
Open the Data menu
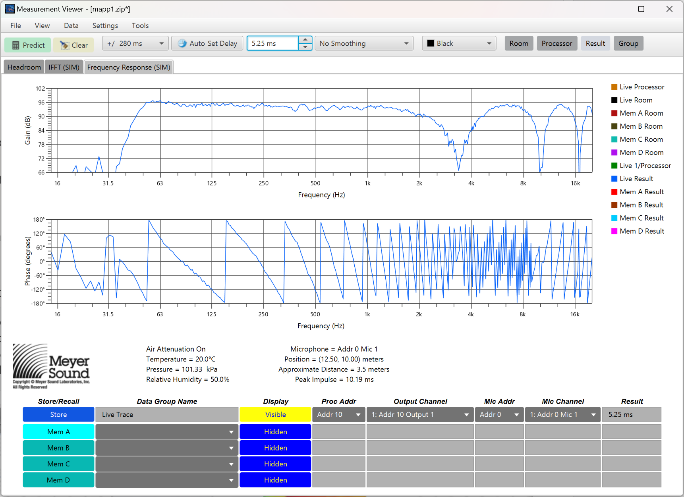(x=71, y=25)
